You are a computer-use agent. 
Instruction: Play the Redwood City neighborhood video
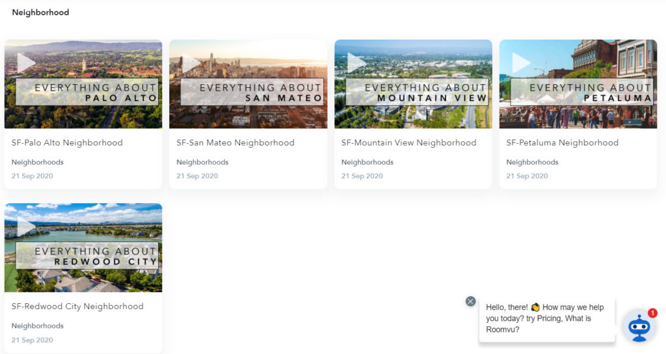coord(26,226)
